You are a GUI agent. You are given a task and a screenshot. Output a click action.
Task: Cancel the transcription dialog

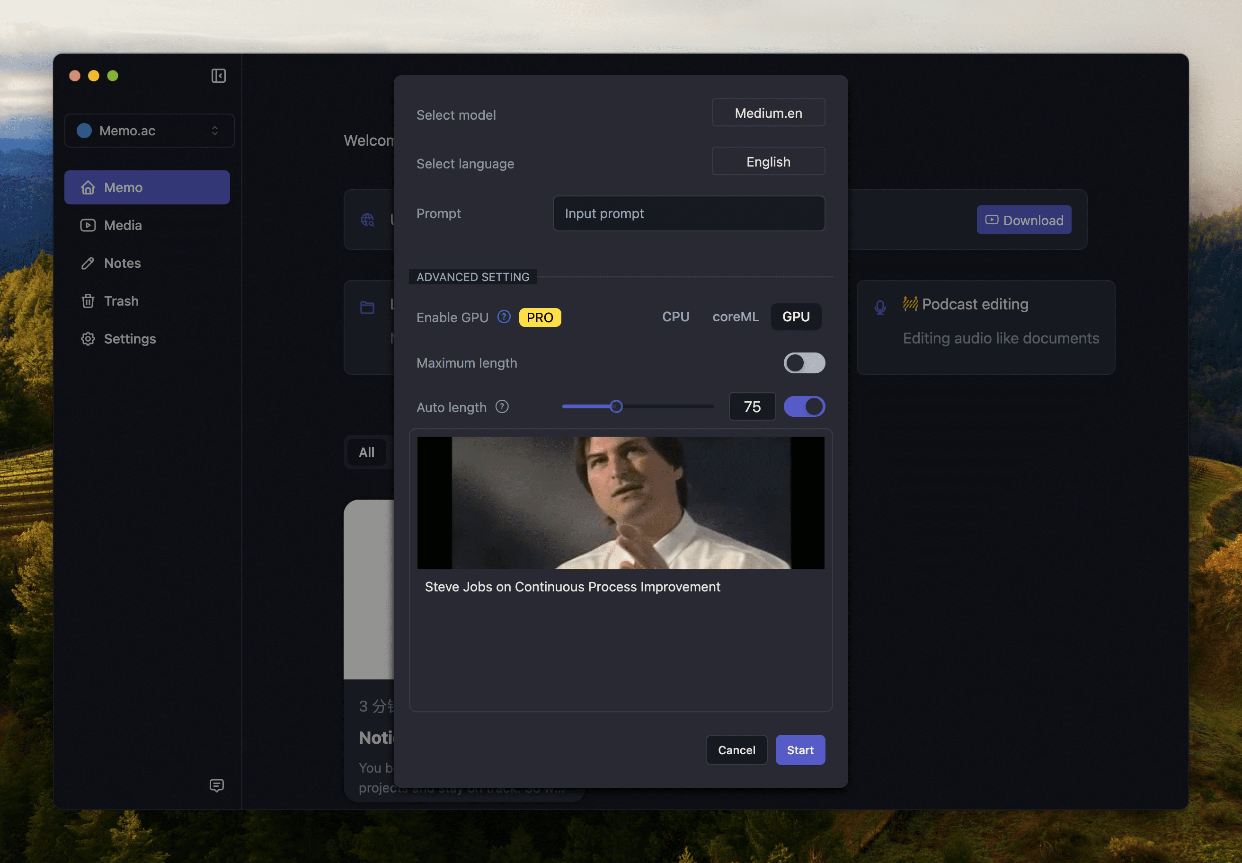click(x=736, y=750)
